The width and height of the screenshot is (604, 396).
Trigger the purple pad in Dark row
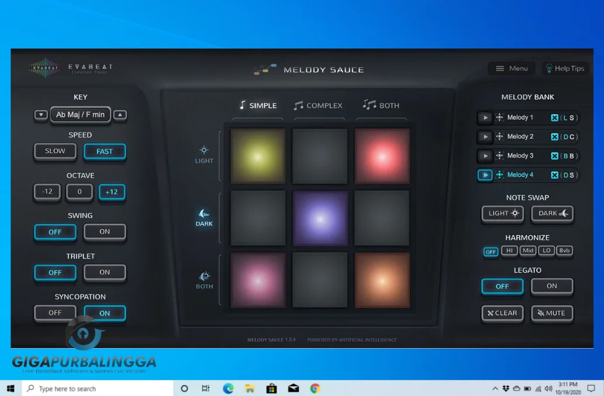point(320,218)
